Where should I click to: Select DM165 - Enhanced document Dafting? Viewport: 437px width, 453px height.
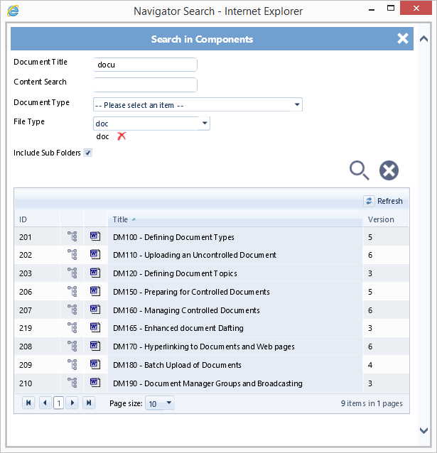pos(212,328)
